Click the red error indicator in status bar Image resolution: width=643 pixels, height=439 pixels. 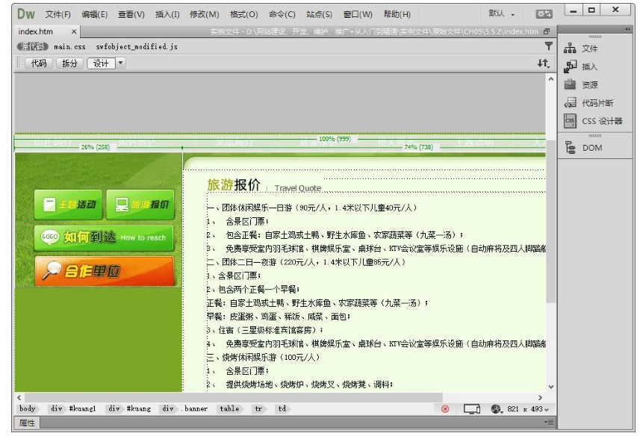tap(445, 409)
